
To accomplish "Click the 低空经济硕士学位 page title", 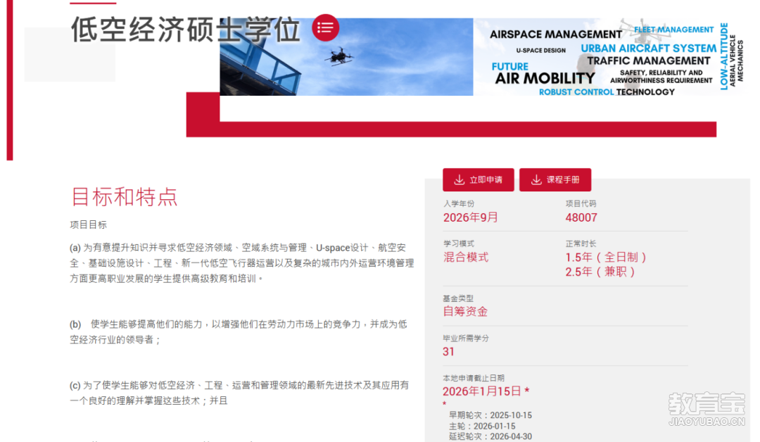I will click(186, 30).
